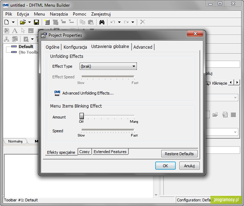
Task: Close the Project Properties dialog
Action: (x=195, y=34)
